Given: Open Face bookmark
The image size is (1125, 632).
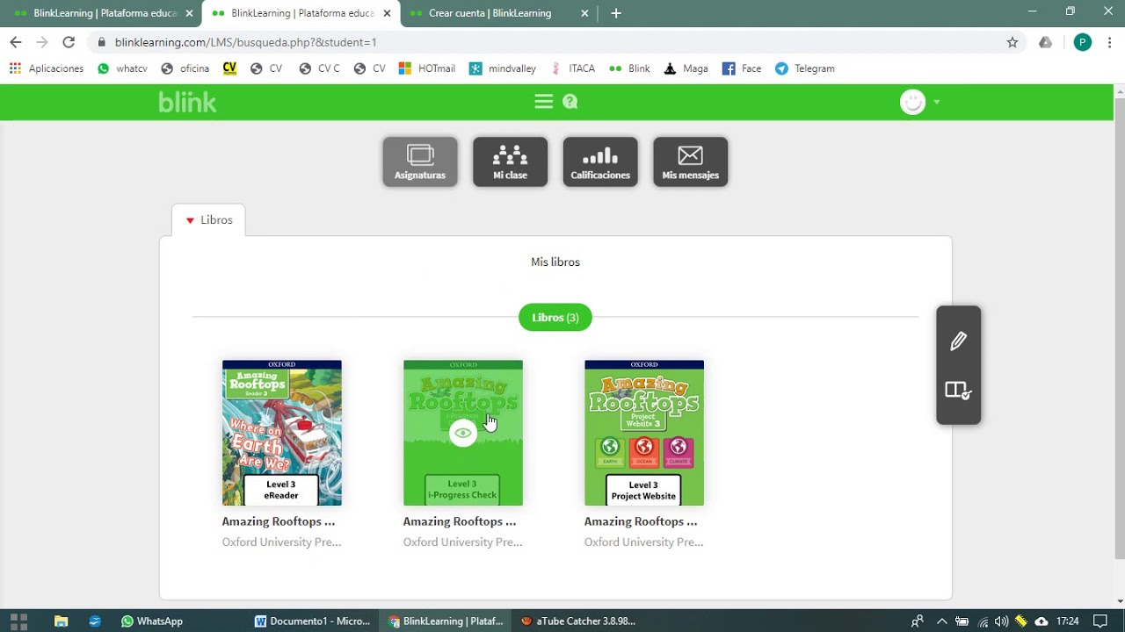Looking at the screenshot, I should click(x=742, y=68).
